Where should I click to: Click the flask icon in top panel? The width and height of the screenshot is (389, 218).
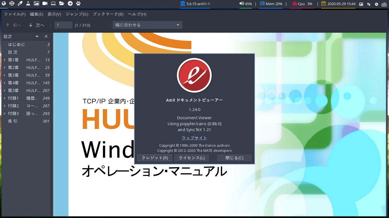click(28, 4)
